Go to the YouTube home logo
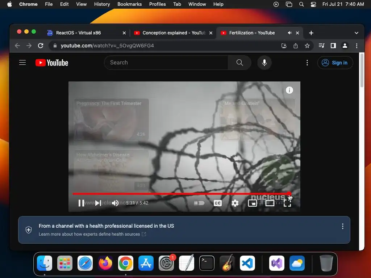This screenshot has height=278, width=371. coord(52,63)
